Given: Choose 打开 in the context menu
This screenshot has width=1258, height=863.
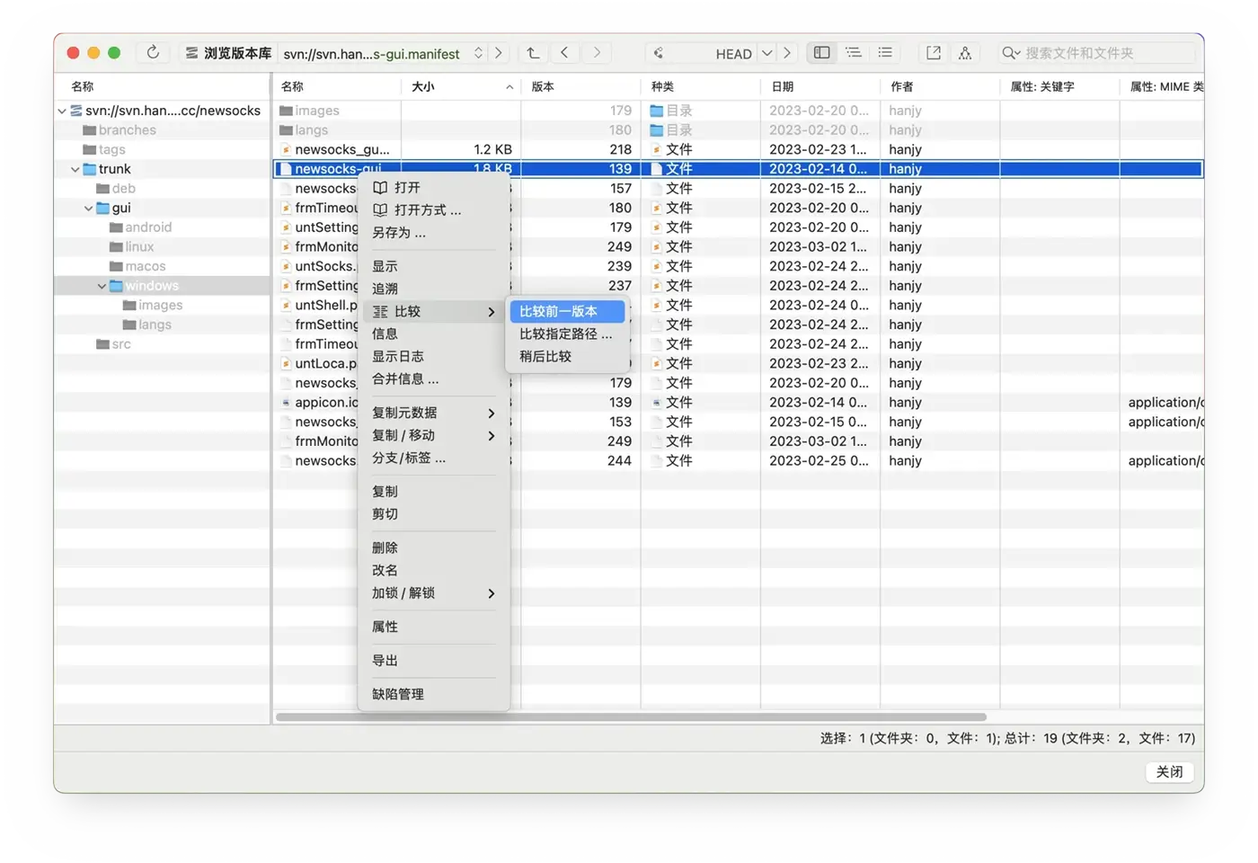Looking at the screenshot, I should (x=434, y=188).
